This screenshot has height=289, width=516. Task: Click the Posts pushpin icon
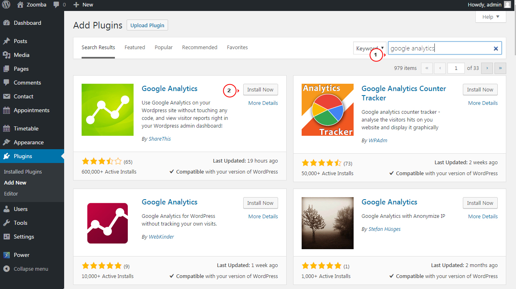tap(6, 41)
